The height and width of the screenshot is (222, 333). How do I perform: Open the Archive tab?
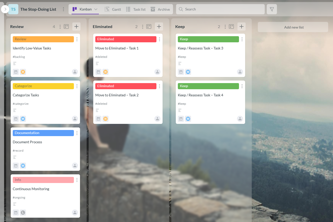tap(160, 9)
